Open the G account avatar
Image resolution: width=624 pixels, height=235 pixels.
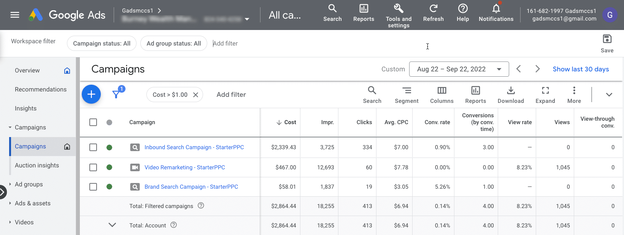tap(610, 15)
